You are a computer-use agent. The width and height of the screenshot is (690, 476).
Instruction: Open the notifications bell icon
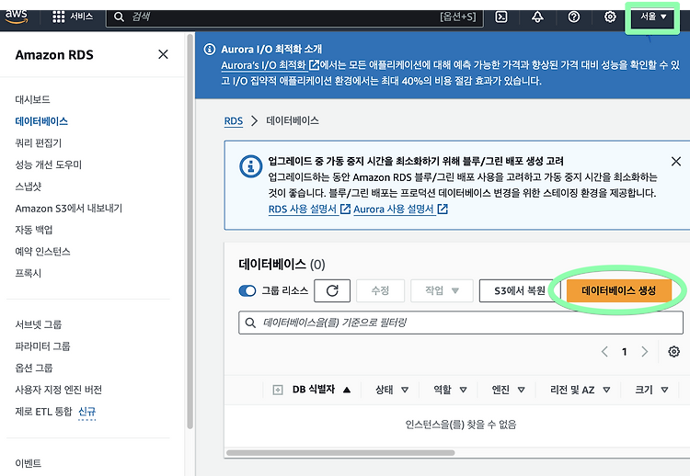pos(537,17)
